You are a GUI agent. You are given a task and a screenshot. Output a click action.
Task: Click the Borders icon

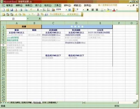102,10
